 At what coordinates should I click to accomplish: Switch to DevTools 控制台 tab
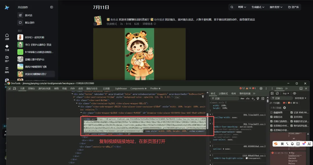(x=31, y=88)
